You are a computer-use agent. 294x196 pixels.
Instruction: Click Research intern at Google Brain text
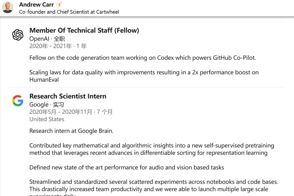tap(71, 131)
